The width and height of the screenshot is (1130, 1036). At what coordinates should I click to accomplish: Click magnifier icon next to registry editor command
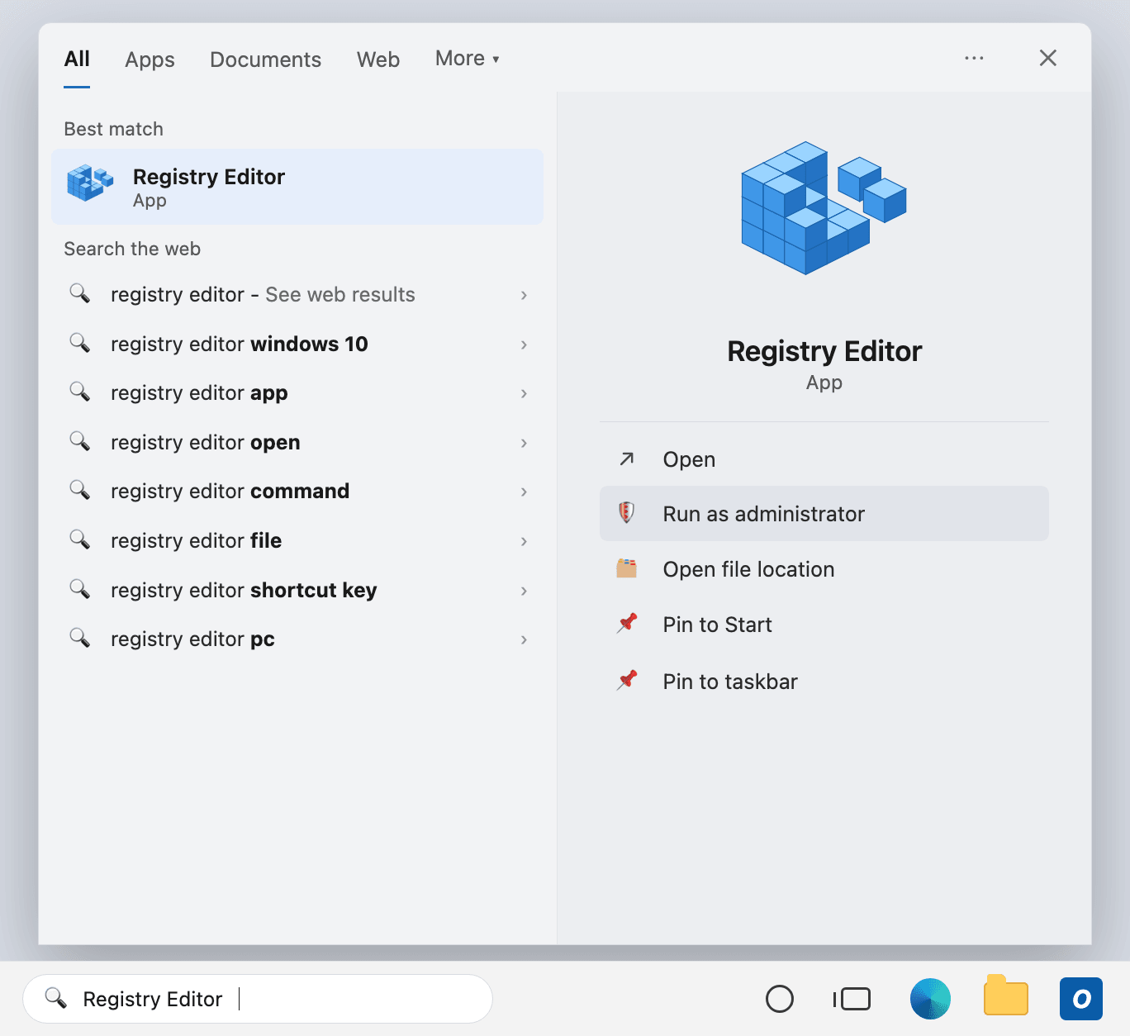(x=79, y=490)
